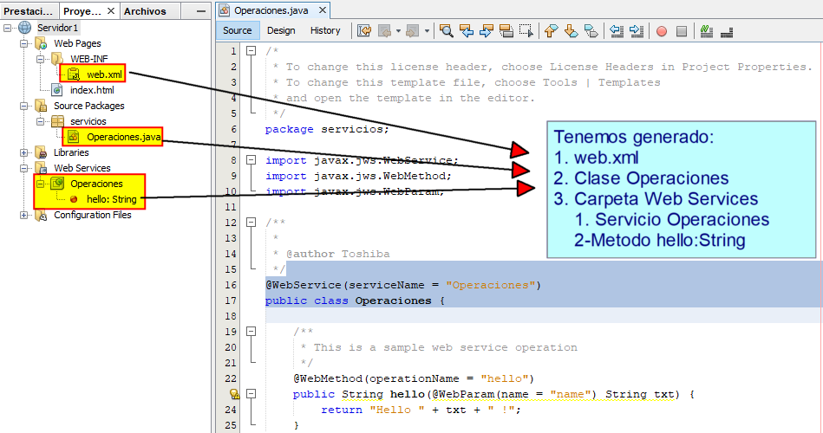Click line number 16 in gutter
The width and height of the screenshot is (823, 433).
pyautogui.click(x=231, y=285)
